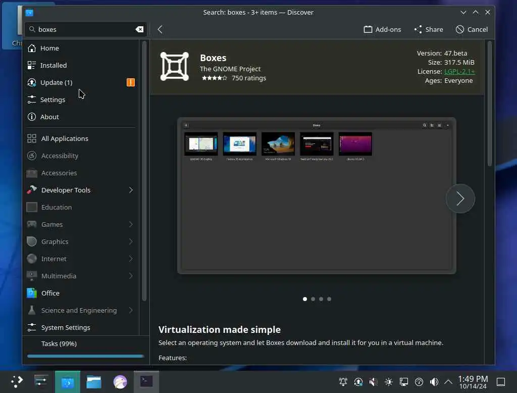This screenshot has height=393, width=517.
Task: Select the System Settings category
Action: [81, 327]
